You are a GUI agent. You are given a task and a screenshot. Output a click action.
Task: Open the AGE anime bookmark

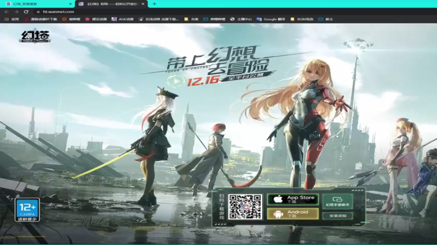click(122, 19)
